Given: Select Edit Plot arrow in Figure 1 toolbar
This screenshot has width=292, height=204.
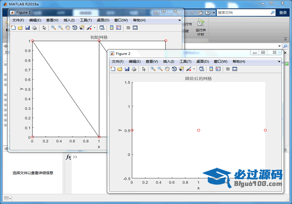Looking at the screenshot, I should pos(44,28).
